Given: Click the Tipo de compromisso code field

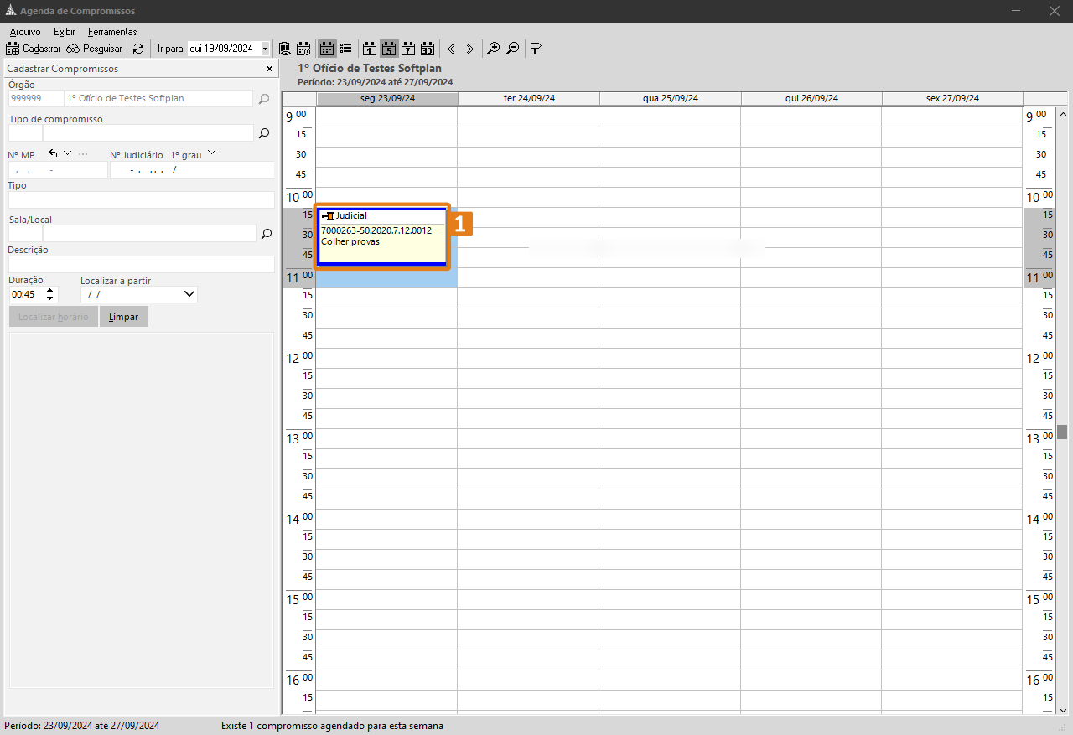Looking at the screenshot, I should [25, 132].
